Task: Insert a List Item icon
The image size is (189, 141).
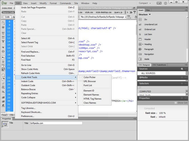Action: click(140, 34)
